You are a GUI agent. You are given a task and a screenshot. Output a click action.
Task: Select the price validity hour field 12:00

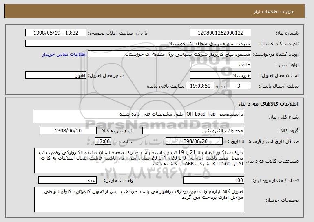point(102,141)
